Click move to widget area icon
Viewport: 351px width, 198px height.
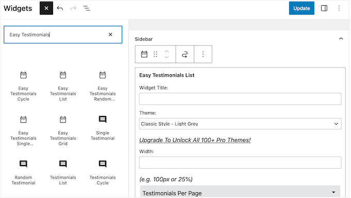(x=185, y=54)
